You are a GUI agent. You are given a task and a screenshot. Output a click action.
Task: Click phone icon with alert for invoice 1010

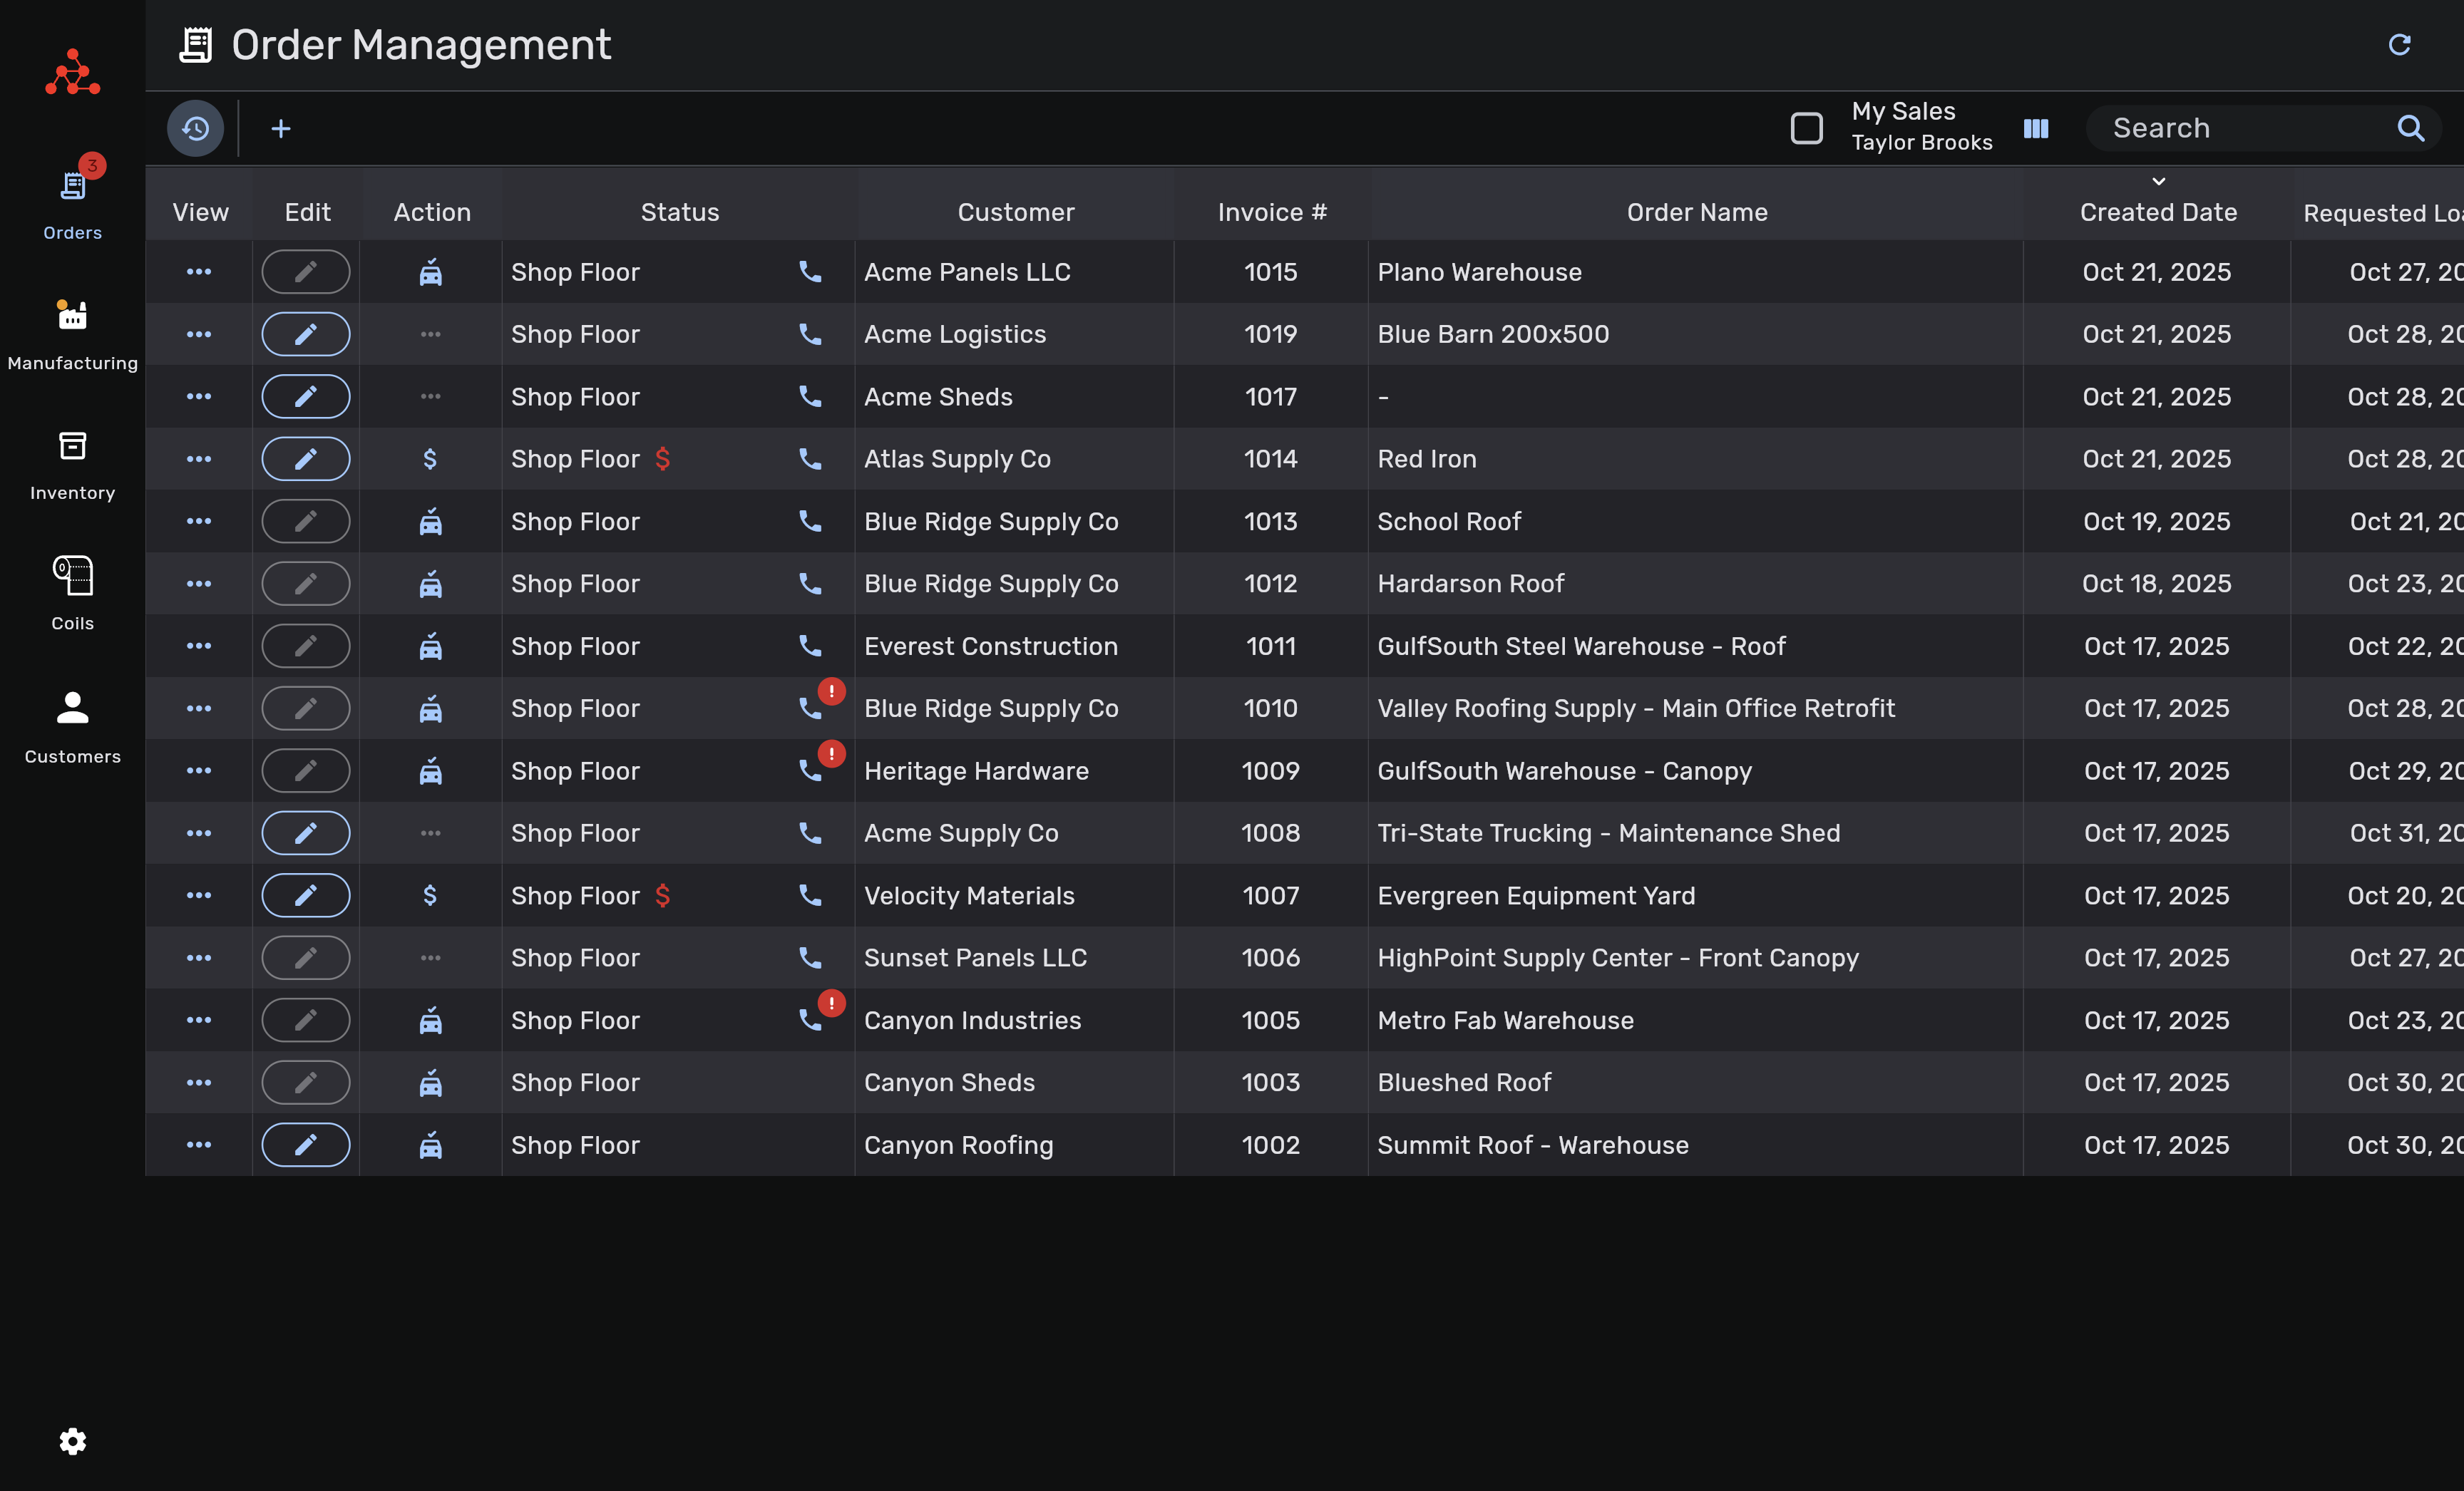tap(811, 708)
